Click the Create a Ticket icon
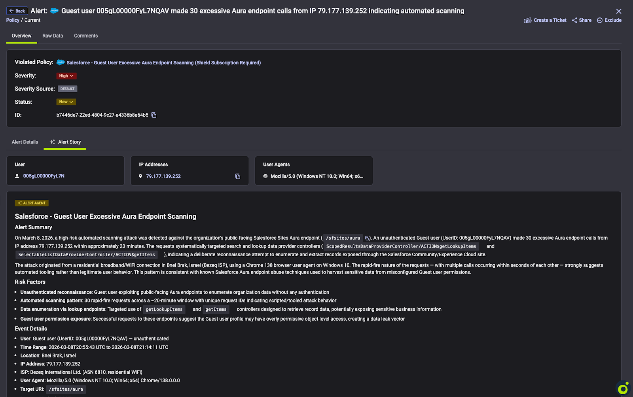Viewport: 633px width, 397px height. (x=528, y=20)
